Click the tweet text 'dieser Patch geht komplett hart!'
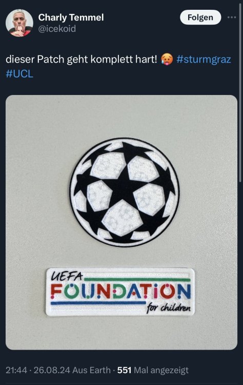 (x=81, y=60)
